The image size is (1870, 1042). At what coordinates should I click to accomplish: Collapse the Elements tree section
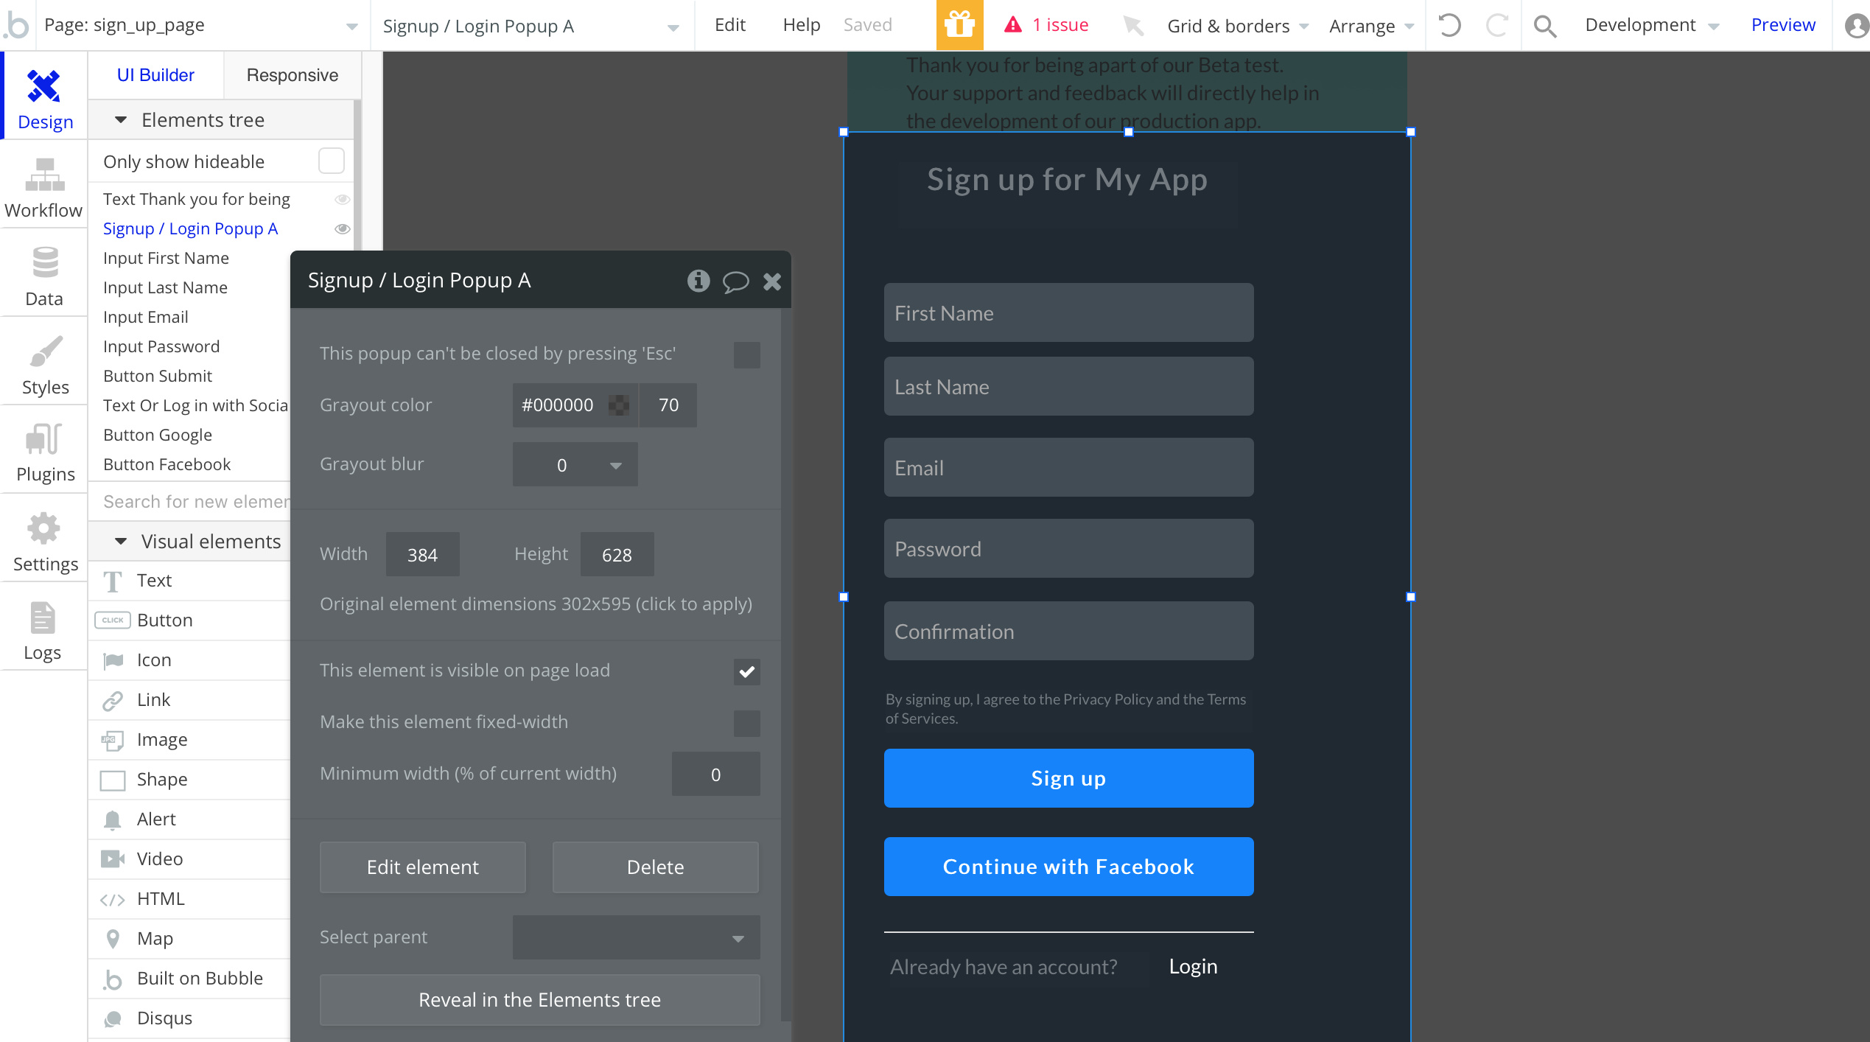[x=122, y=120]
